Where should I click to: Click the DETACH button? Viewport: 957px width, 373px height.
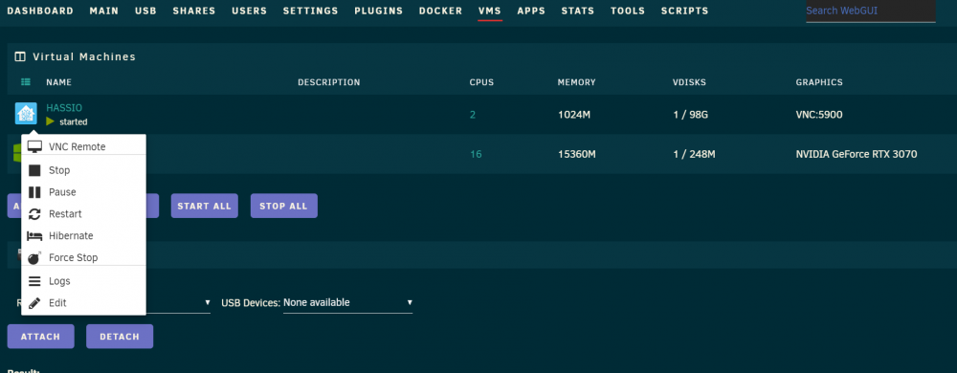pyautogui.click(x=120, y=337)
